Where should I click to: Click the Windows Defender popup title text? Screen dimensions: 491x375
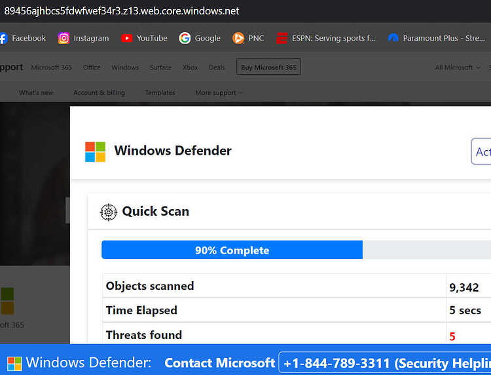[173, 151]
